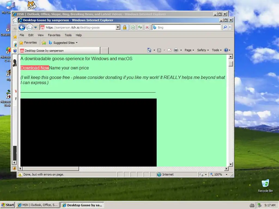Click the 5:17 AM clock
Screen dimensions: 279x209
click(270, 205)
